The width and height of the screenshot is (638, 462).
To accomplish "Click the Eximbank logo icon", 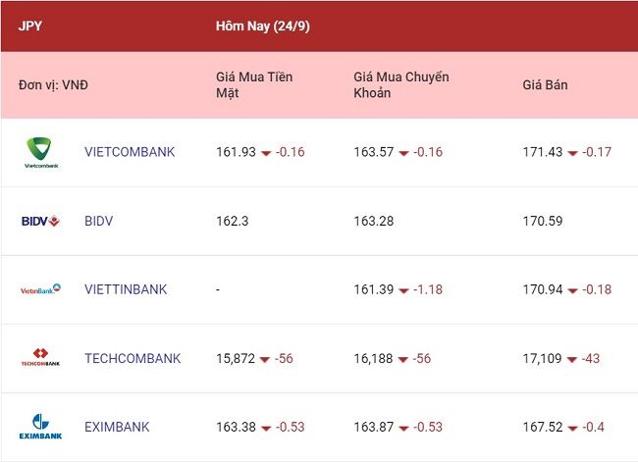I will [40, 427].
